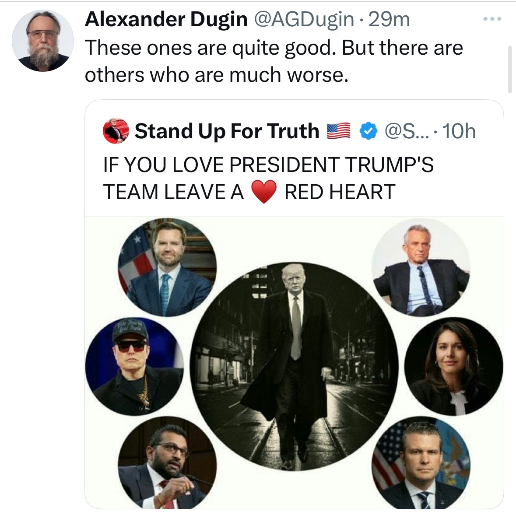
Task: Click the blue verified badge
Action: pos(369,130)
